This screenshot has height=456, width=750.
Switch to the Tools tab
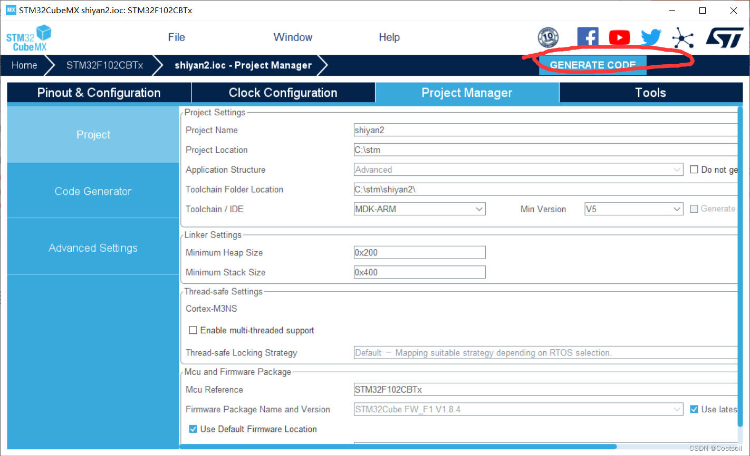pos(651,93)
